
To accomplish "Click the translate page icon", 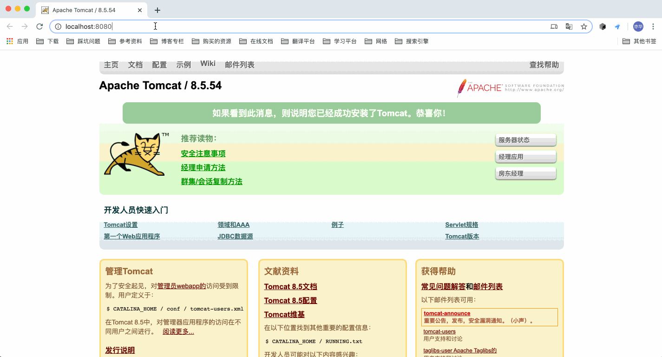I will click(569, 26).
